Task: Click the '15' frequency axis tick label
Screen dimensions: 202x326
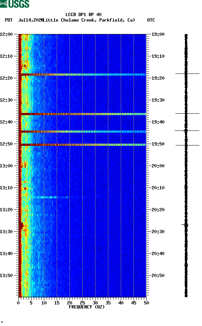Action: coord(57,303)
